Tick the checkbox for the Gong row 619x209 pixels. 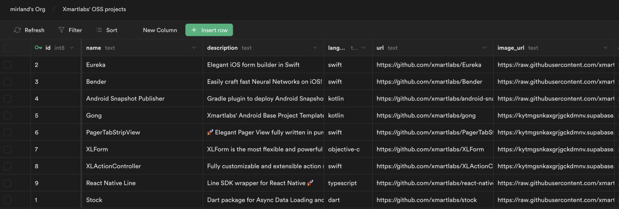click(7, 115)
